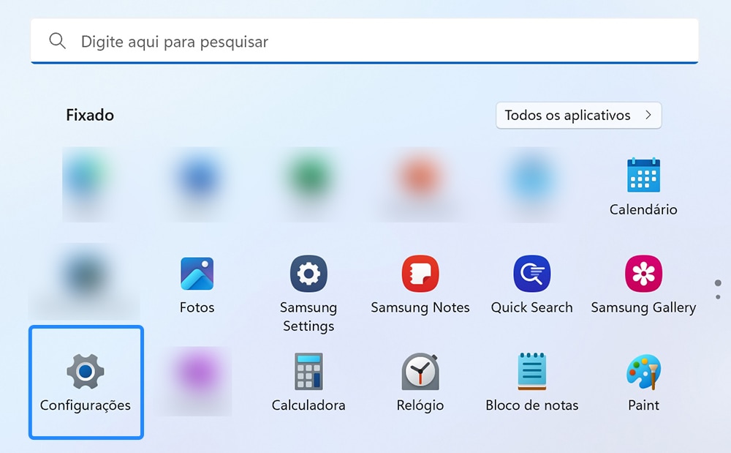Open the Todos os aplicativos chevron
731x453 pixels.
pyautogui.click(x=647, y=115)
